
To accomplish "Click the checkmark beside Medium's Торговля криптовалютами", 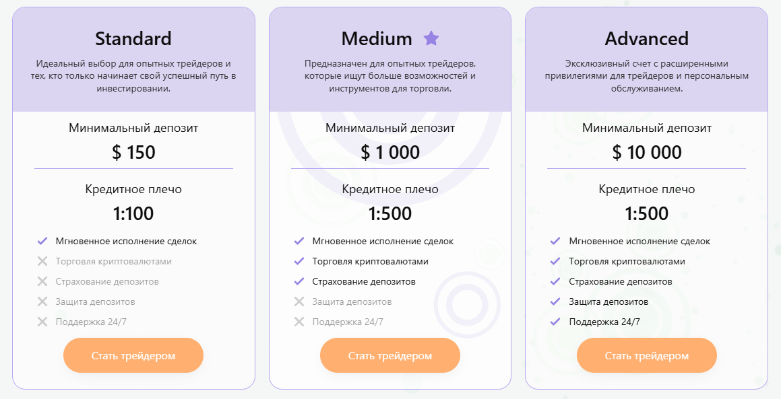I will pyautogui.click(x=299, y=261).
